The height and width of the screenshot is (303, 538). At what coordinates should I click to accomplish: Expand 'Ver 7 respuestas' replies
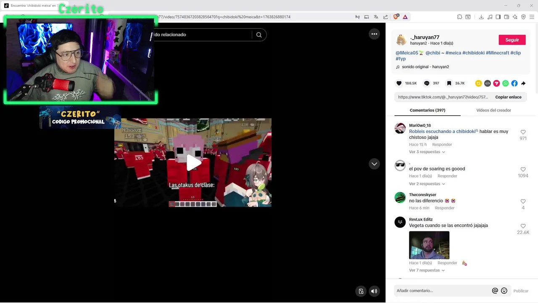click(427, 270)
